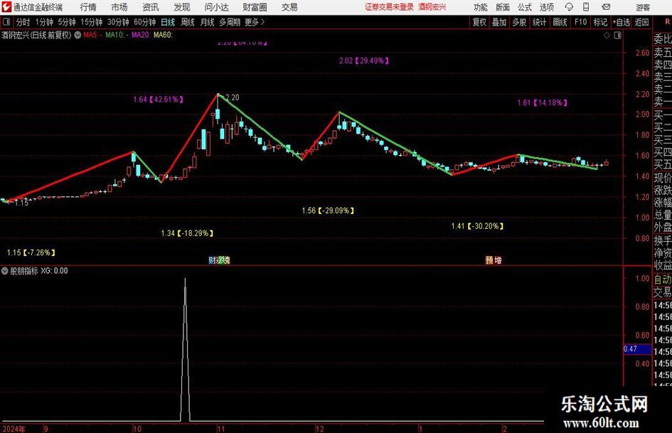Image resolution: width=672 pixels, height=433 pixels.
Task: Click the 2.02【29.49%】 swing label
Action: [x=364, y=61]
